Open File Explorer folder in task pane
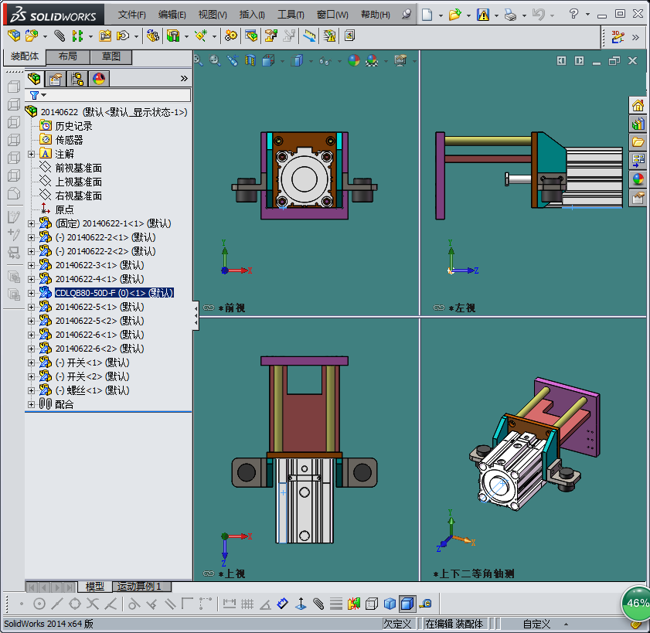The height and width of the screenshot is (633, 650). tap(638, 142)
